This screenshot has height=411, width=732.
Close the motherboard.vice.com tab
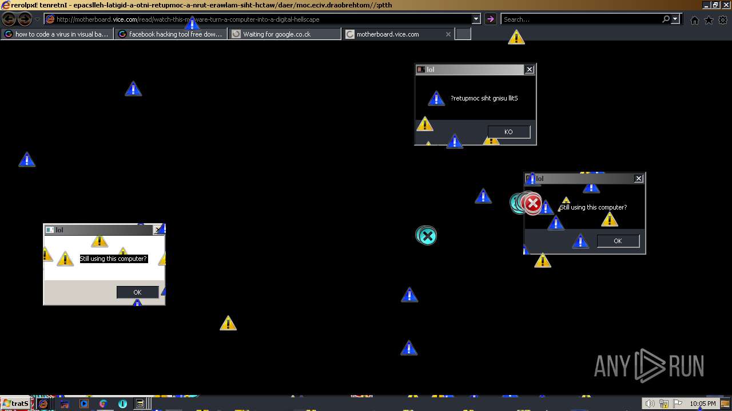click(448, 34)
